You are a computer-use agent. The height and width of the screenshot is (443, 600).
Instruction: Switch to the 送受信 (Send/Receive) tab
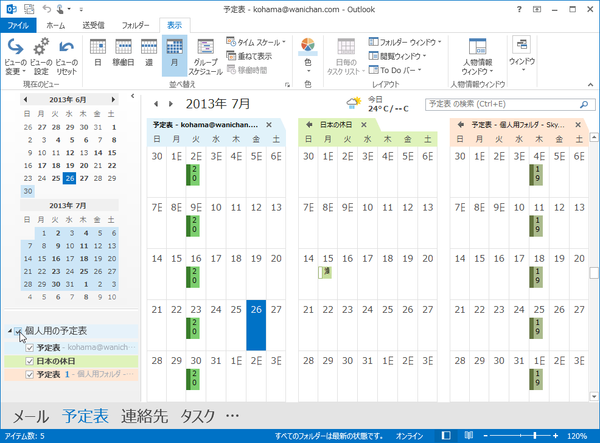[x=93, y=25]
